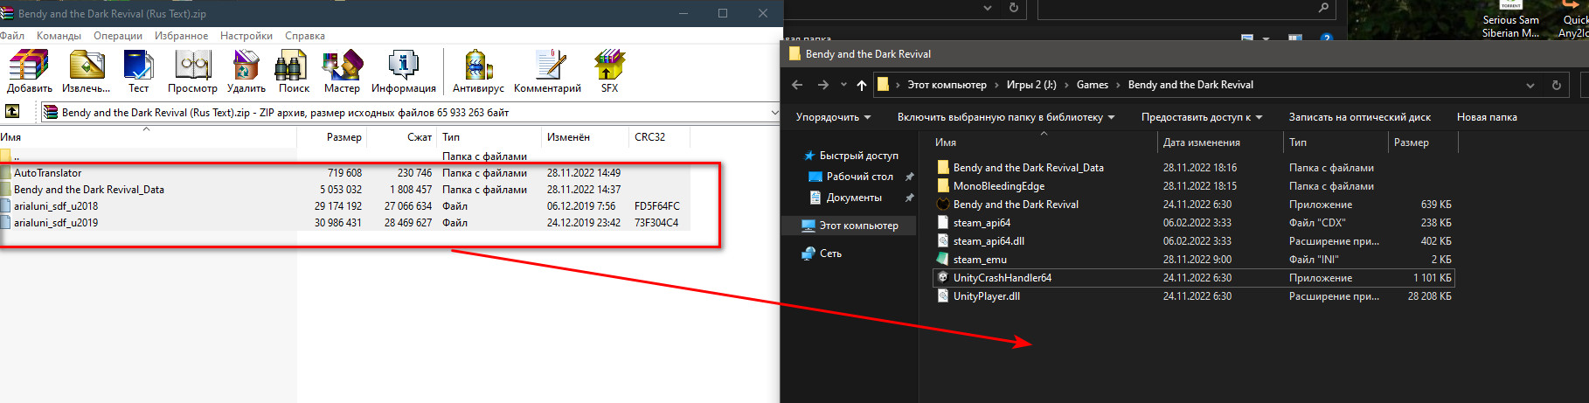Select the arialuni_sdf_u2019 file in archive
This screenshot has height=403, width=1589.
click(x=56, y=223)
